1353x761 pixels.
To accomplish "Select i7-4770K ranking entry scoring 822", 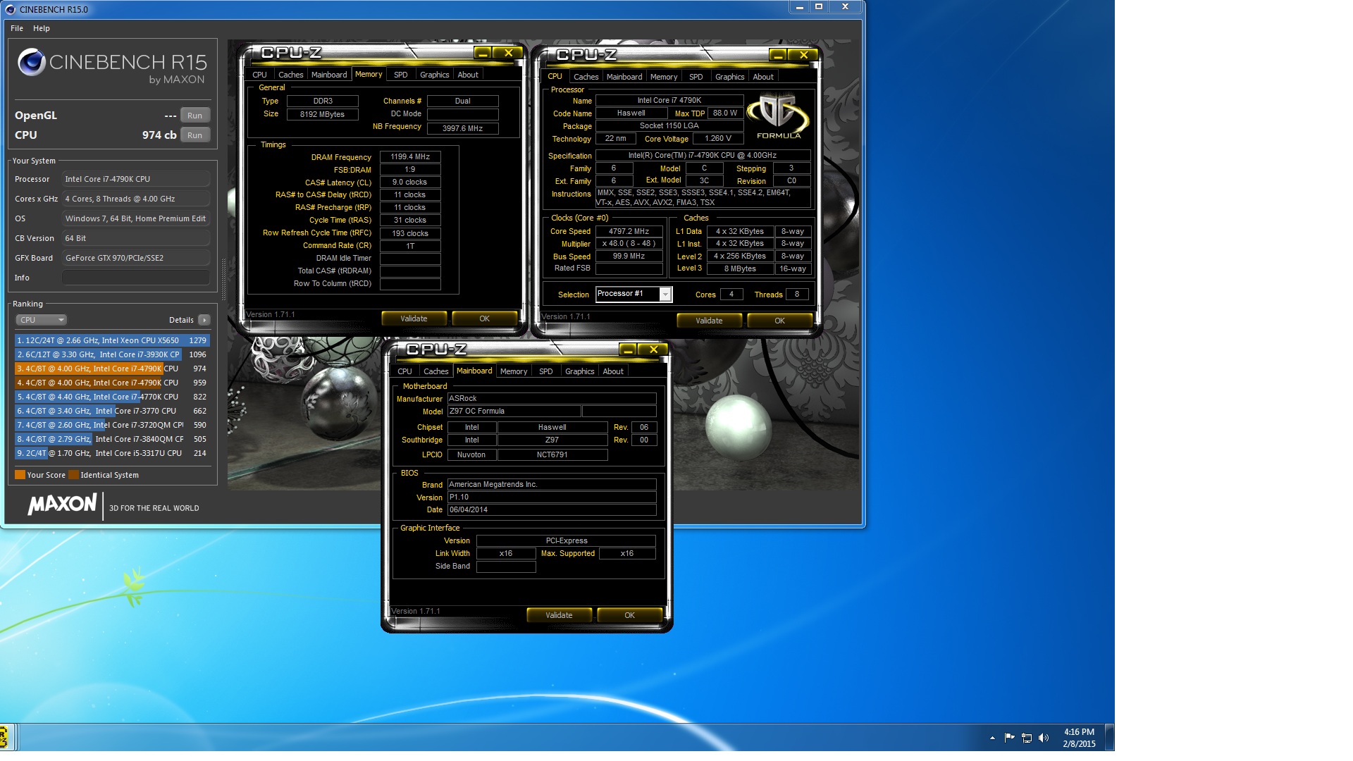I will [x=112, y=397].
